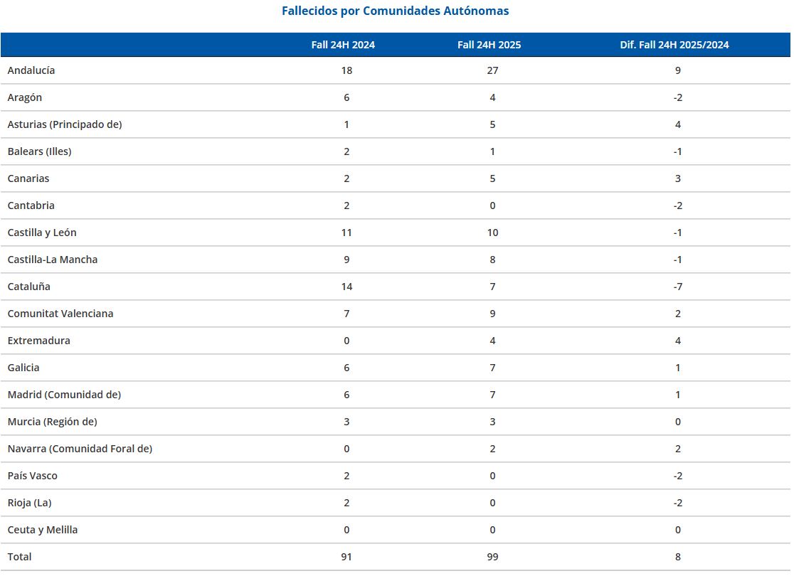Click the Ceuta y Melilla row label
The image size is (794, 576).
(x=43, y=530)
